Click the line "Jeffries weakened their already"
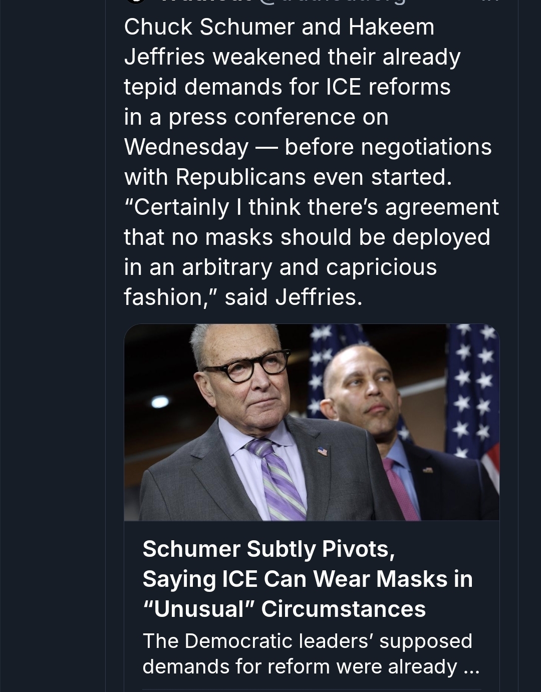Screen dimensions: 541x692 [x=292, y=57]
